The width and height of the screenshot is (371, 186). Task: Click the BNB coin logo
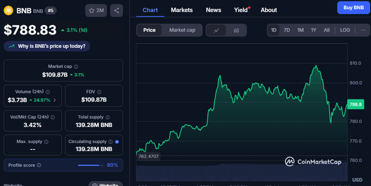8,10
